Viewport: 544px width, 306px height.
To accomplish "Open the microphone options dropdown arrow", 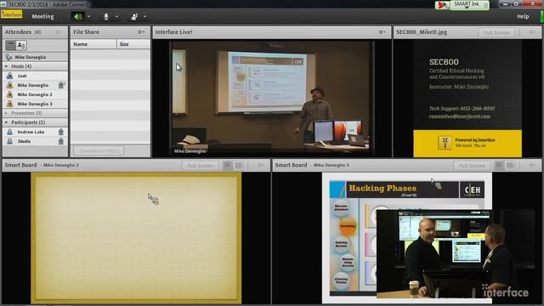I will 117,16.
